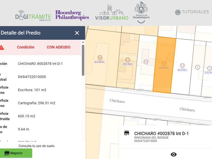212x159 pixels.
Task: Click the green Negocio button
Action: point(16,153)
